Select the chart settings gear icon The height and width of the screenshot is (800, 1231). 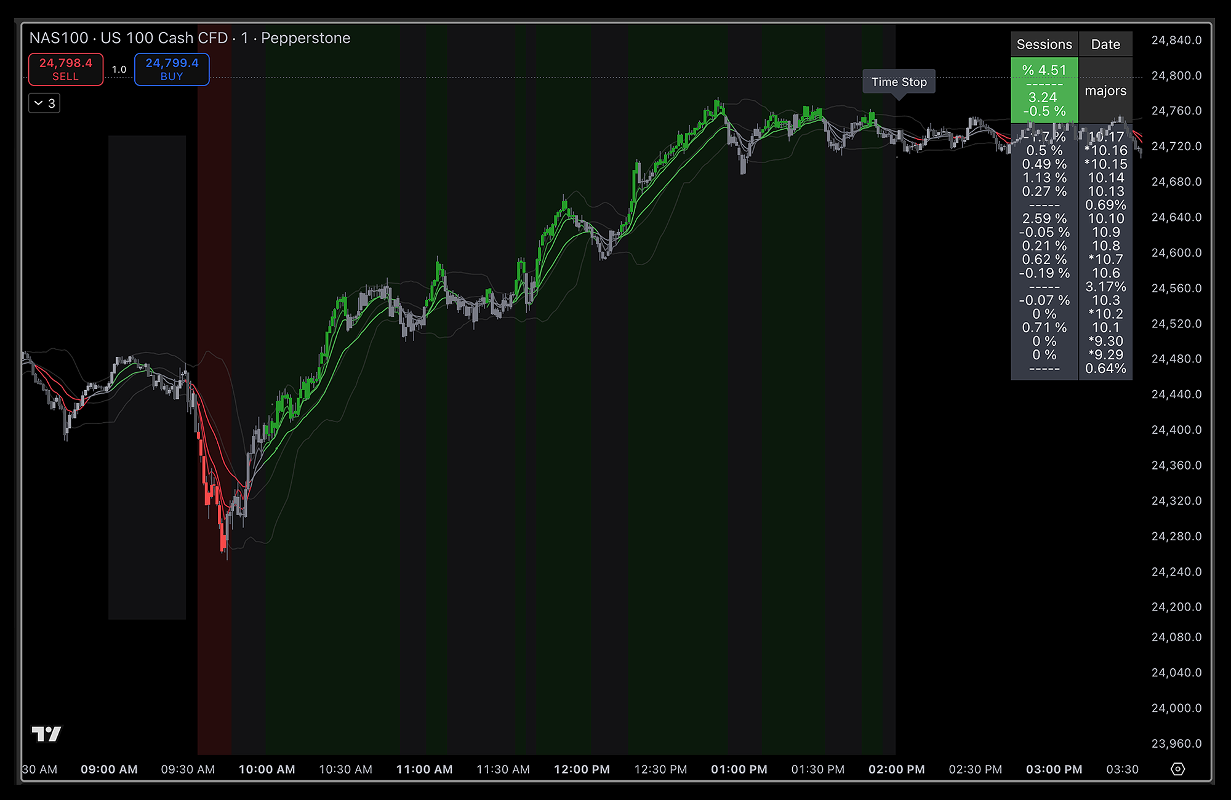coord(1177,770)
